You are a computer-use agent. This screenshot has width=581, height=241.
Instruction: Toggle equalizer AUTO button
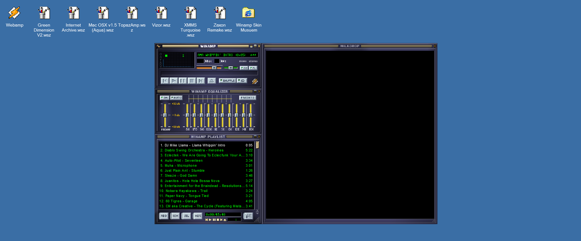coord(176,98)
